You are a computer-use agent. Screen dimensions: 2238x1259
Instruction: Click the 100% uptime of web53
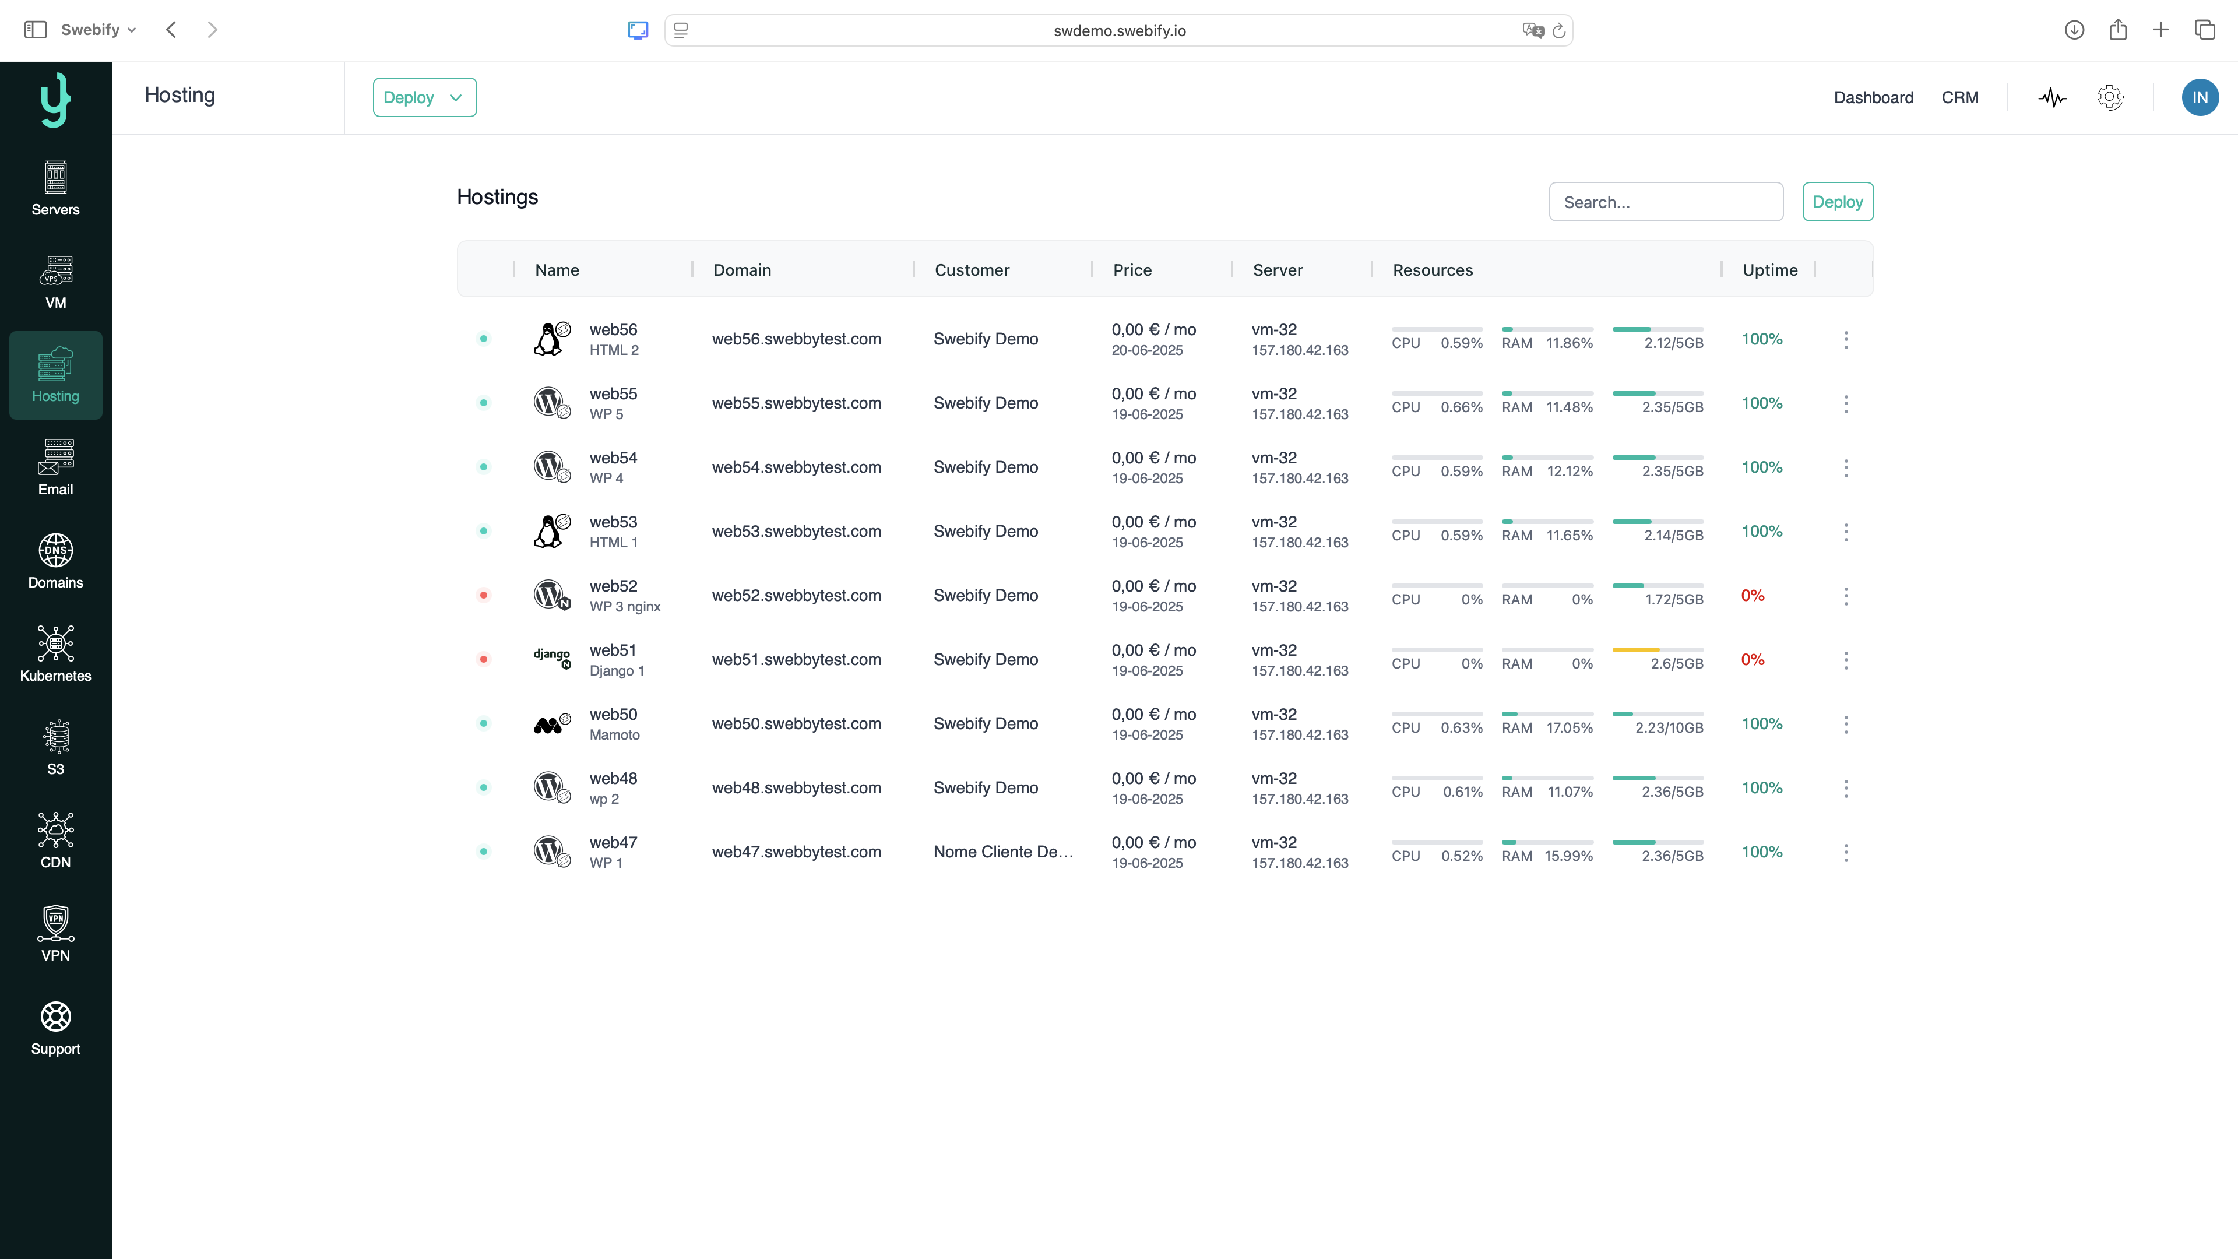click(1761, 531)
